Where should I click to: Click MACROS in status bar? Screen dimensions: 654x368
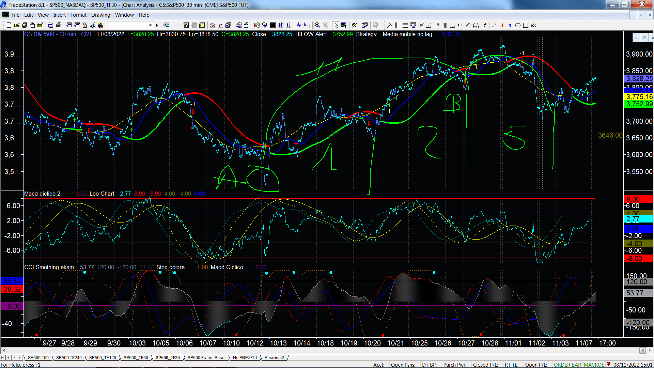click(x=594, y=365)
